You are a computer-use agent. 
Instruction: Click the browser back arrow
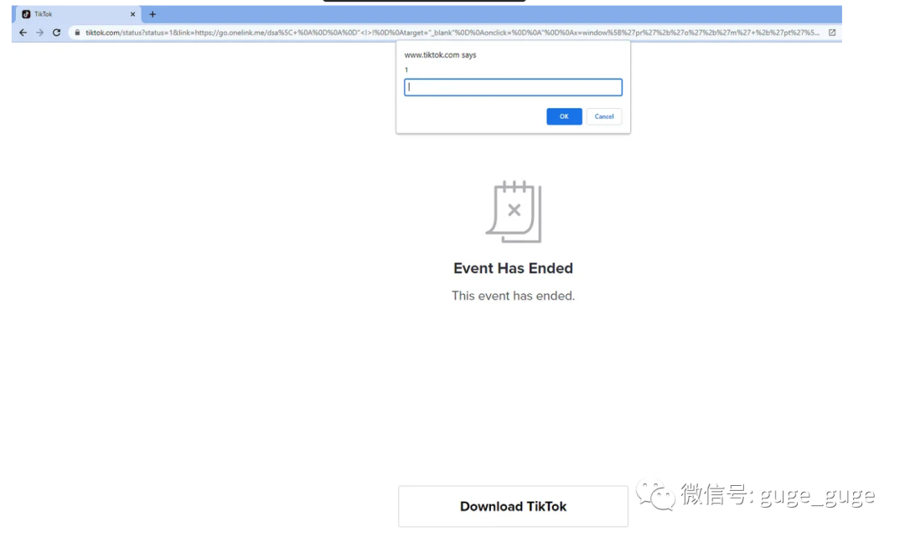23,33
